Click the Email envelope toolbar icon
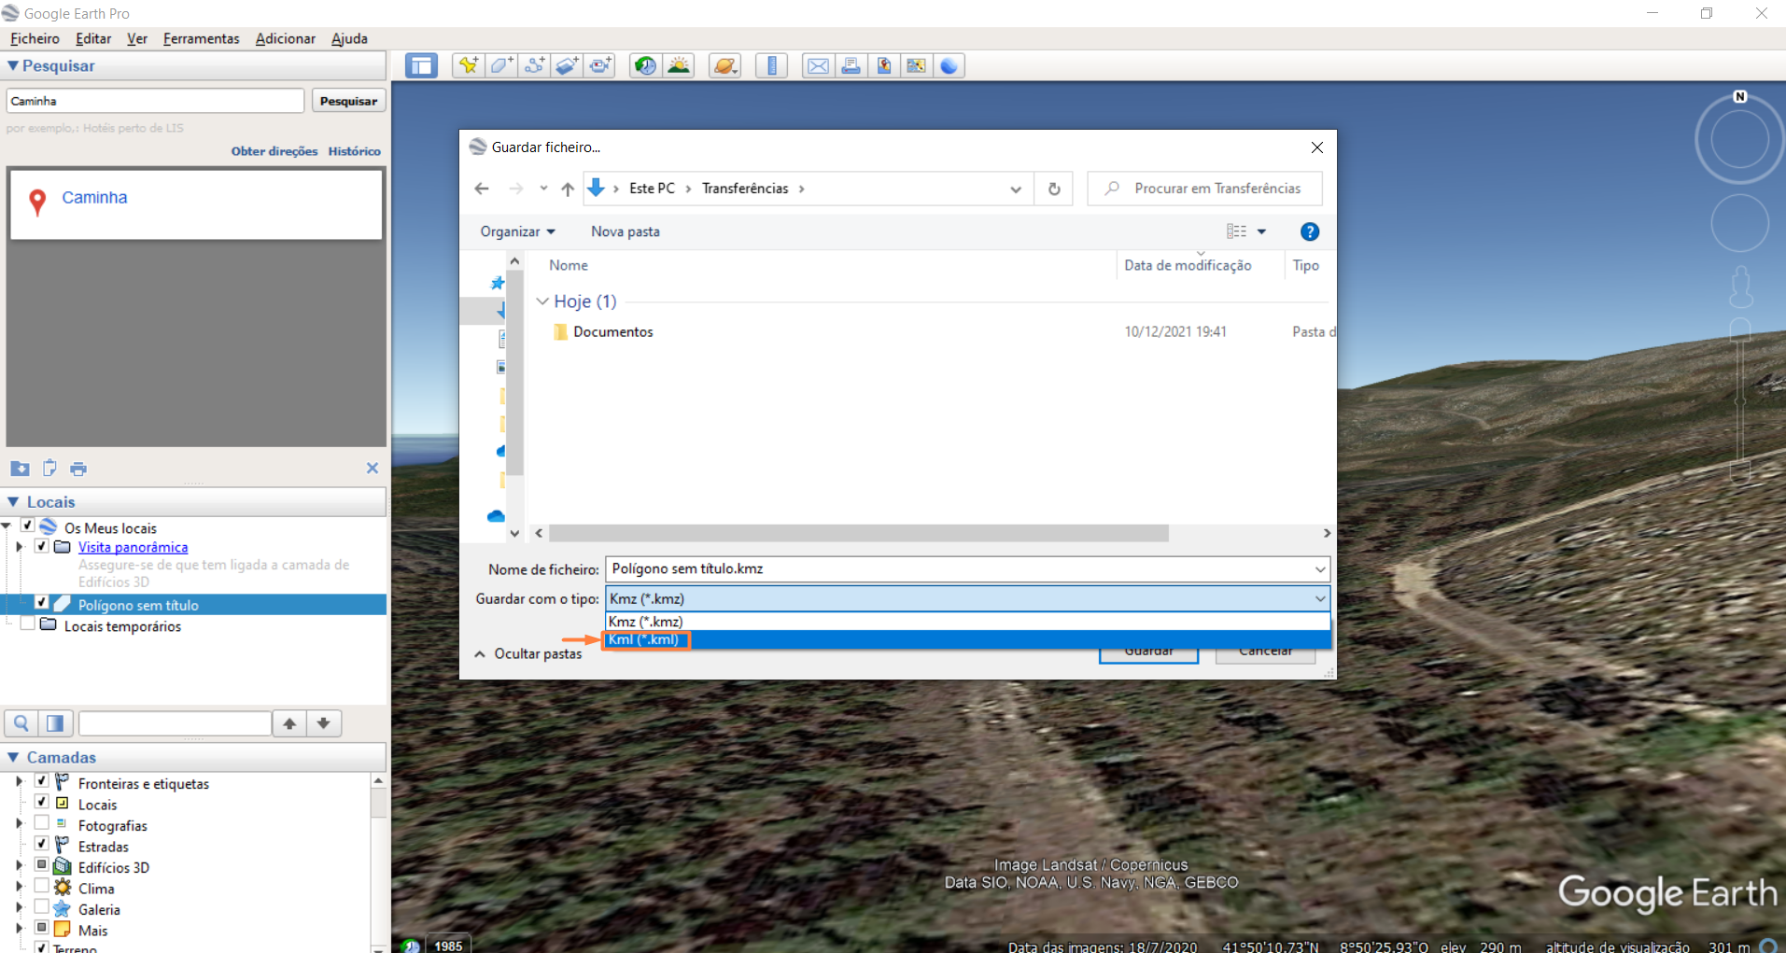Screen dimensions: 1786x953 point(818,66)
